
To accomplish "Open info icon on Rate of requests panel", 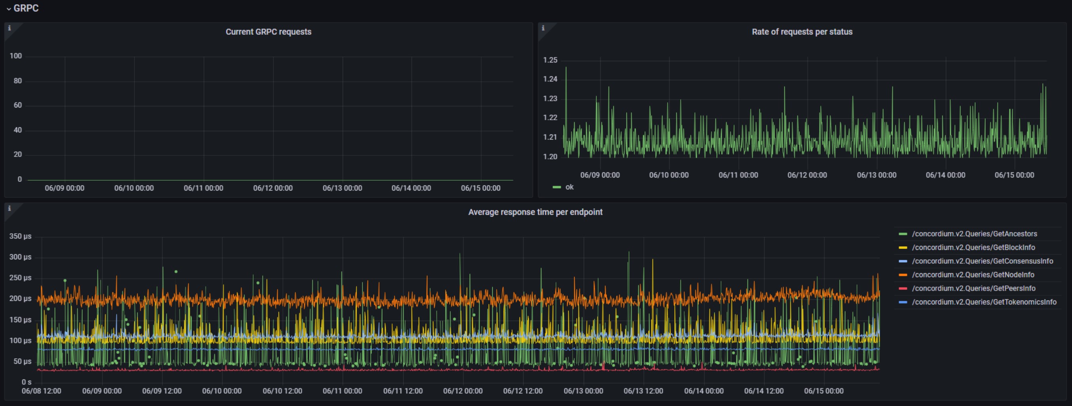I will tap(543, 28).
